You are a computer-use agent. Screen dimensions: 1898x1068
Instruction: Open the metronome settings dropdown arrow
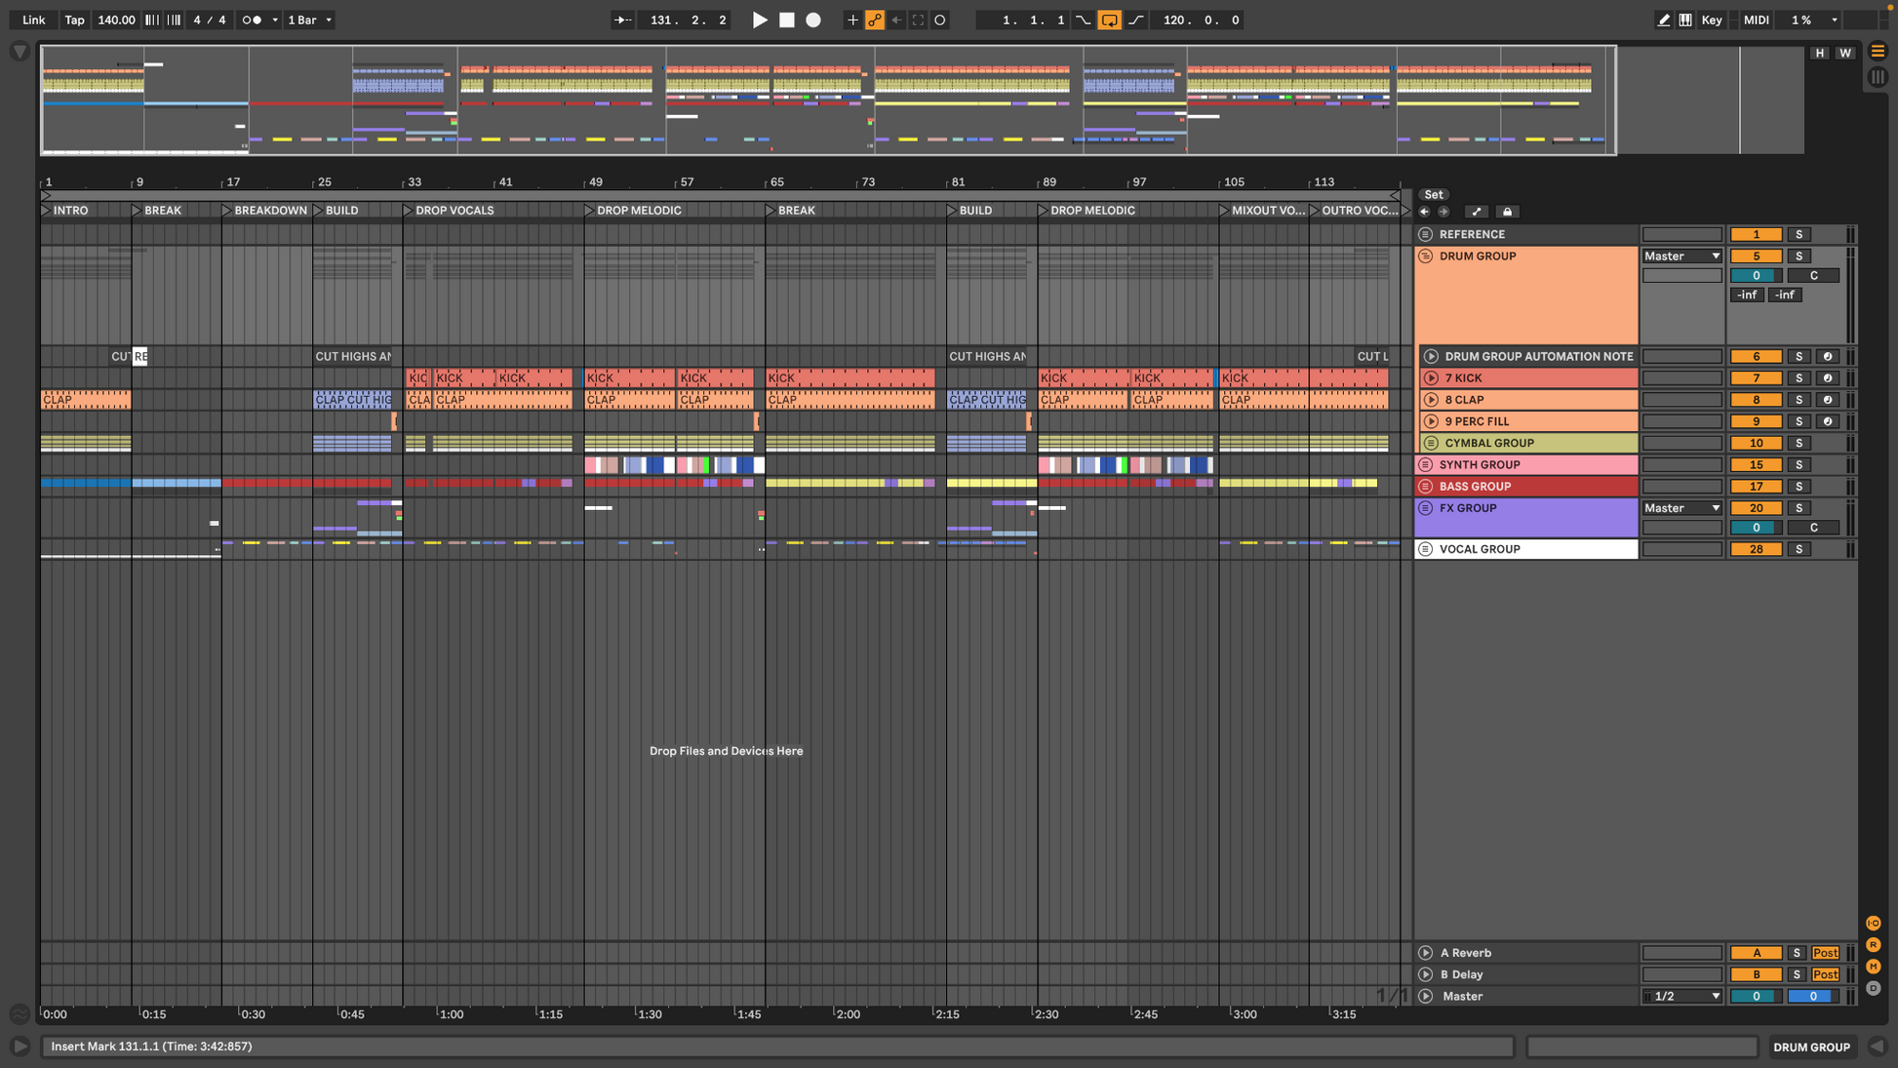[275, 20]
